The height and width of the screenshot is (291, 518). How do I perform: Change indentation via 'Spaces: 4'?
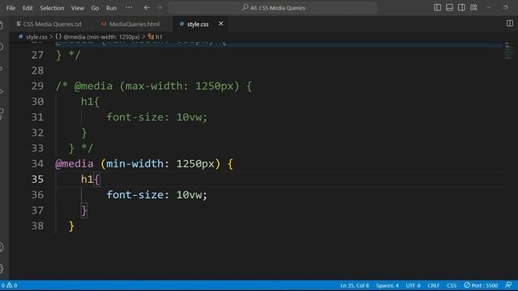coord(387,285)
